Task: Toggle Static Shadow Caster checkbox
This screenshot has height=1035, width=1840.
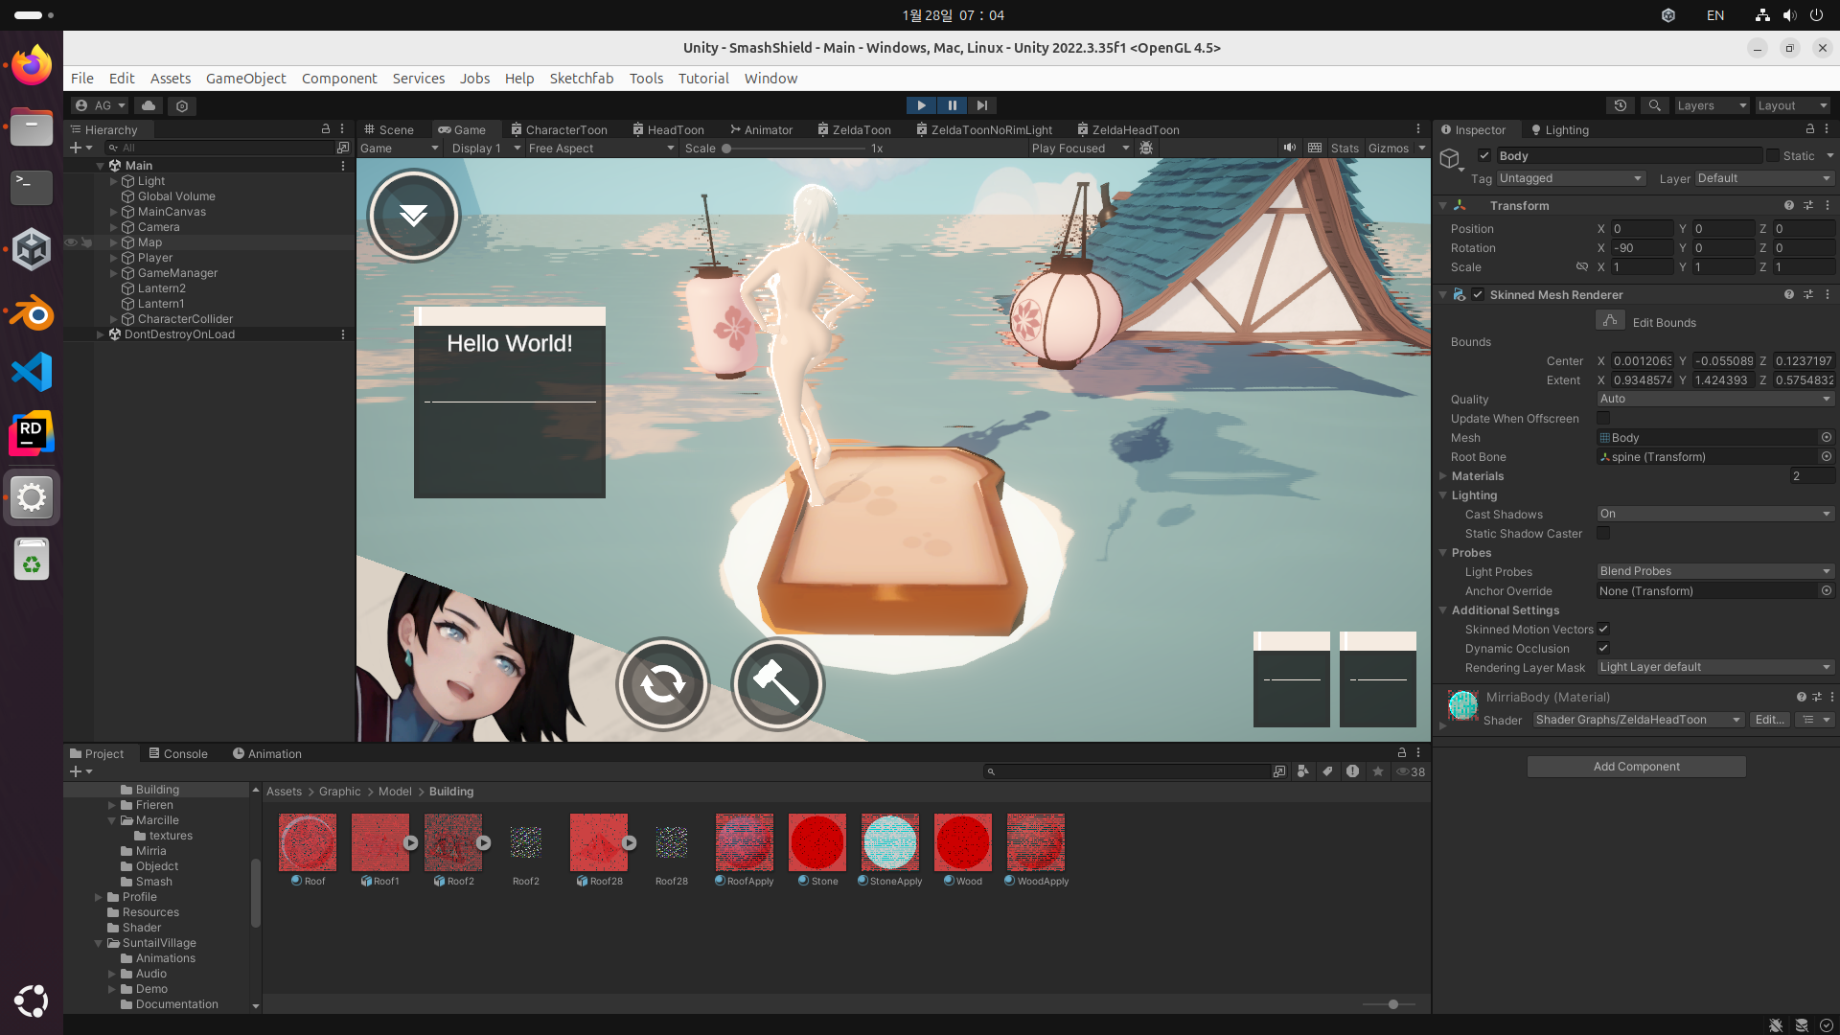Action: (x=1603, y=533)
